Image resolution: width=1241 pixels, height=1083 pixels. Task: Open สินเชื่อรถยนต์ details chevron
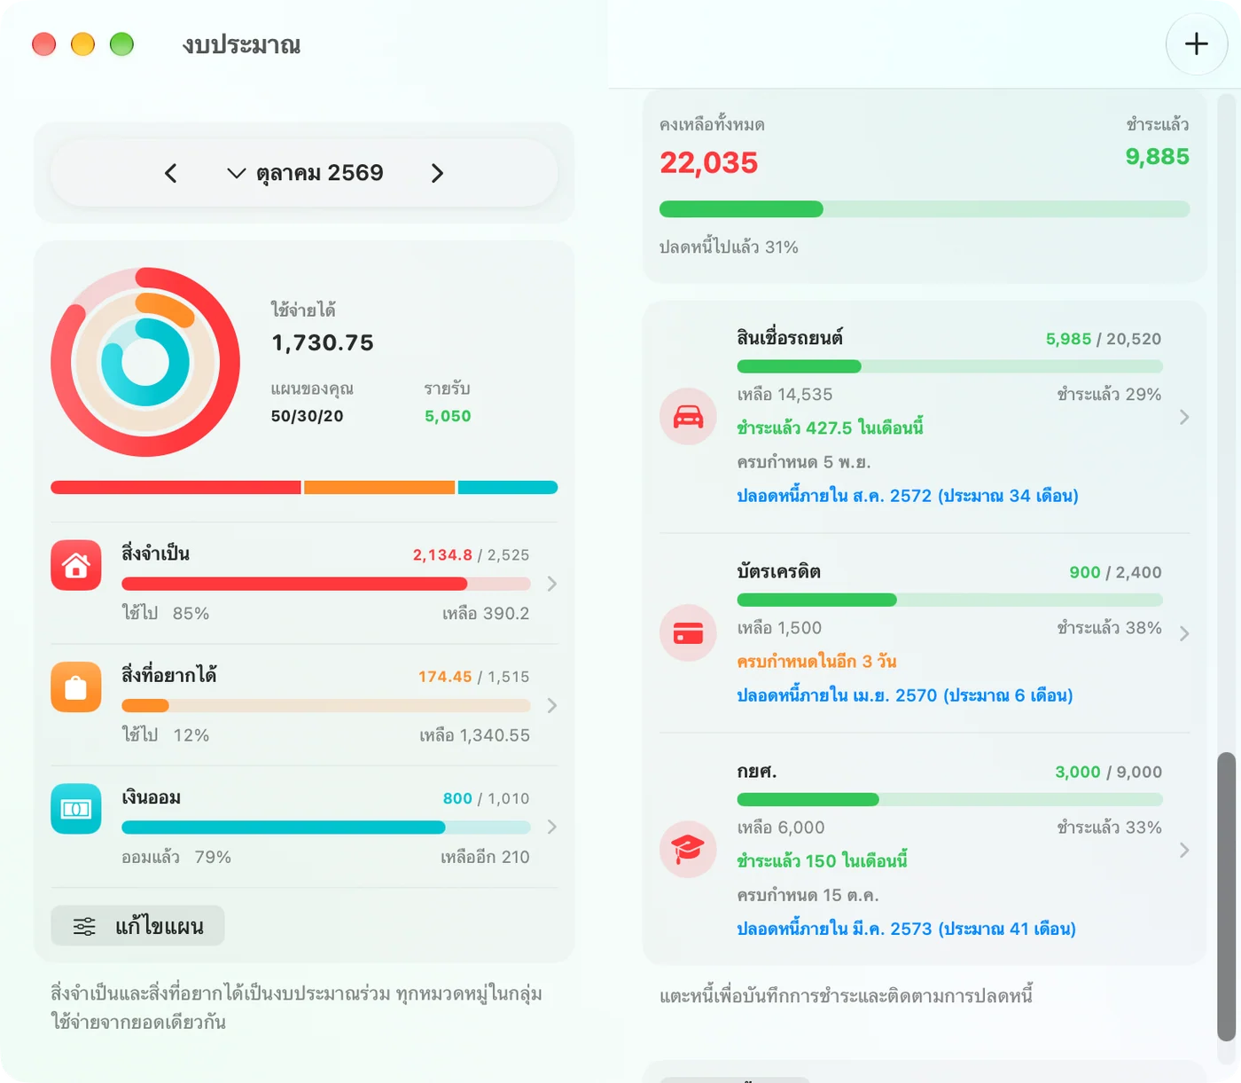point(1184,417)
